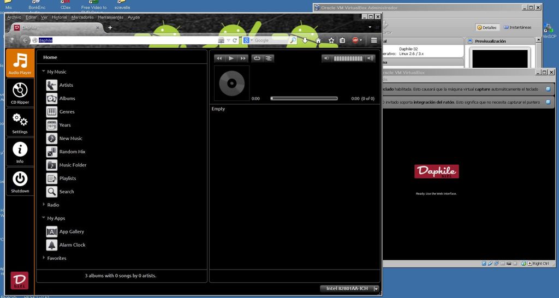Open the Audio Player section

tap(20, 63)
